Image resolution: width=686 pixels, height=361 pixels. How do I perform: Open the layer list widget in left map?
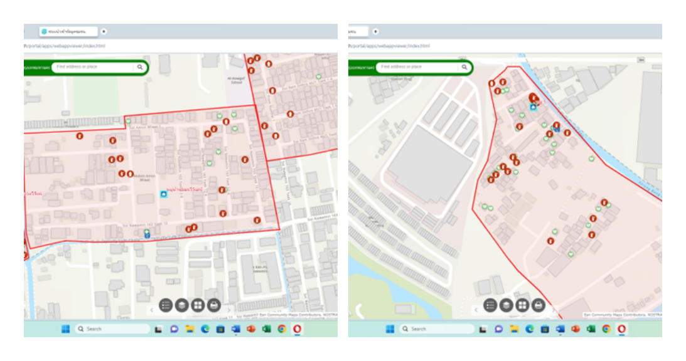coord(181,305)
